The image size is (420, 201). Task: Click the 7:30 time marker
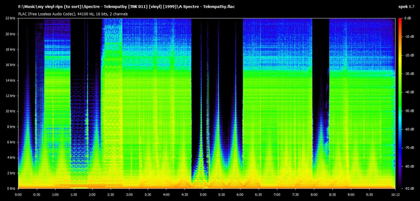pyautogui.click(x=295, y=195)
